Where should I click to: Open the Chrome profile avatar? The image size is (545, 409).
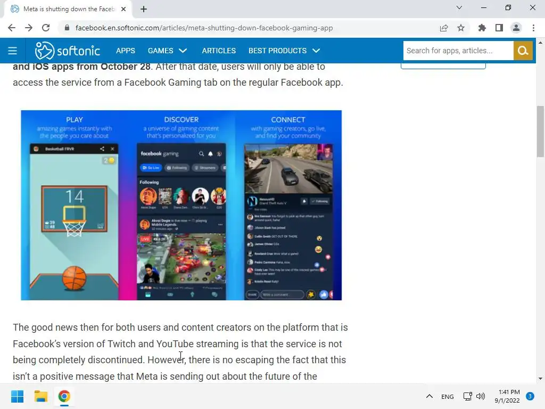pyautogui.click(x=516, y=28)
